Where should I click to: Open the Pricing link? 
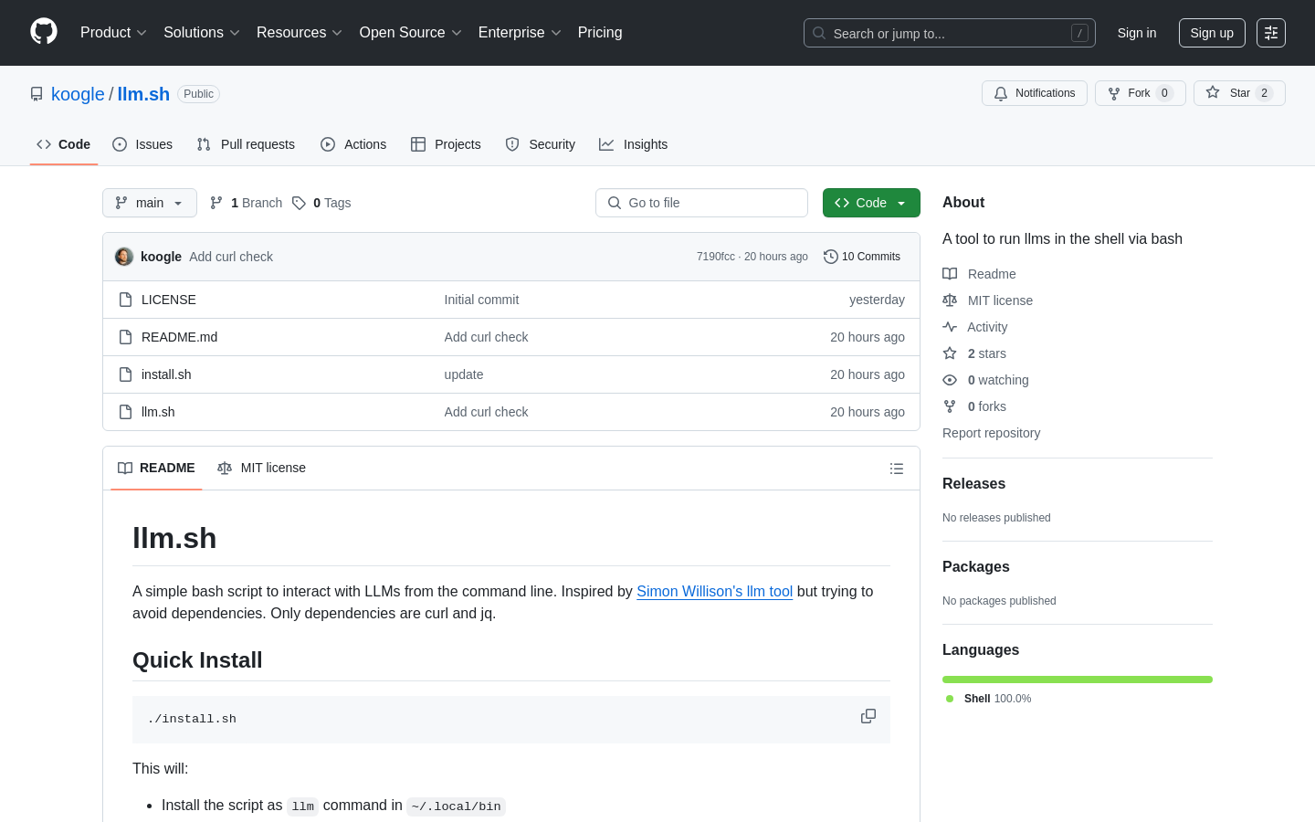[x=600, y=33]
